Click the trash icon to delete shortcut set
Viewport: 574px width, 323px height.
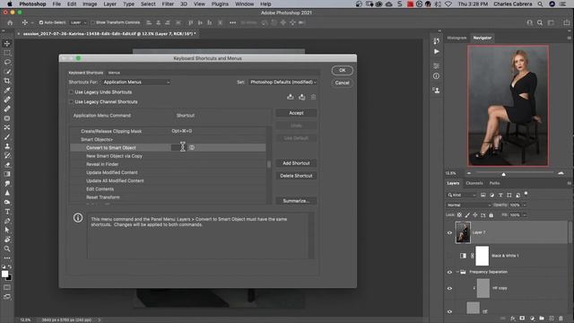[x=313, y=97]
